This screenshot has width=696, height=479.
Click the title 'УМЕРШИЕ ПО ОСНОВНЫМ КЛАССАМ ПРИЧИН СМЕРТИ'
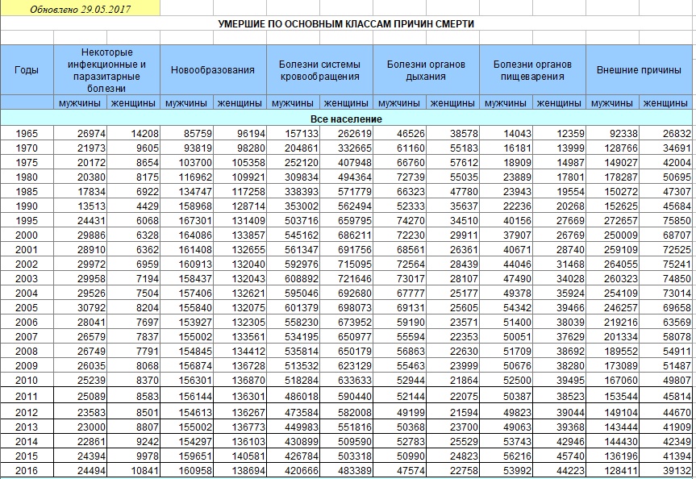346,24
